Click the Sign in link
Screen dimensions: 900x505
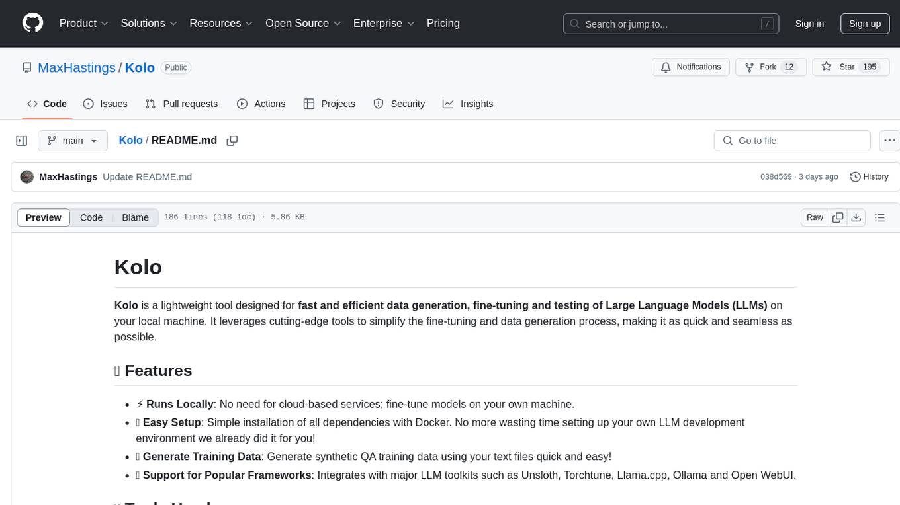[x=809, y=24]
